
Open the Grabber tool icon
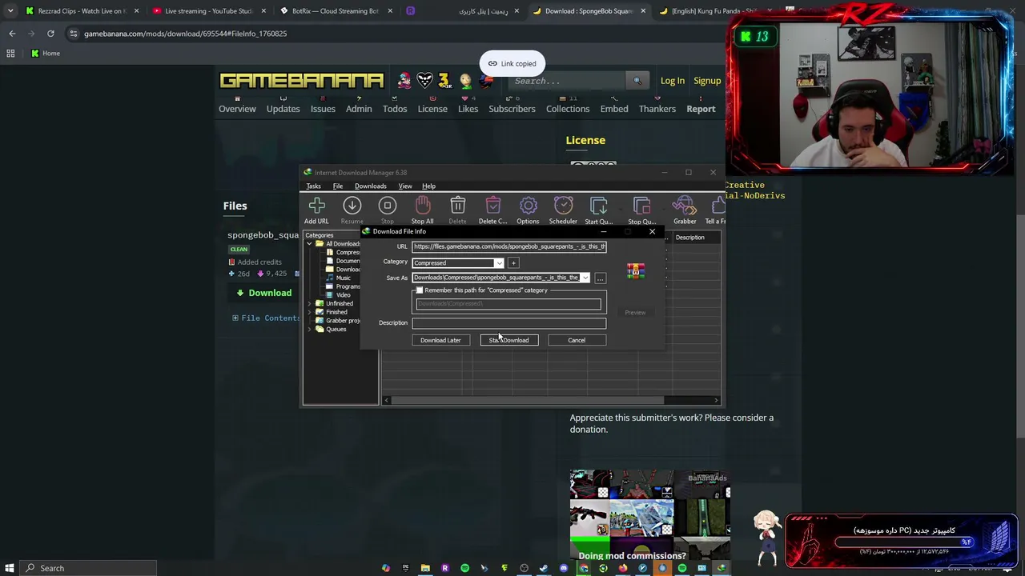click(685, 206)
